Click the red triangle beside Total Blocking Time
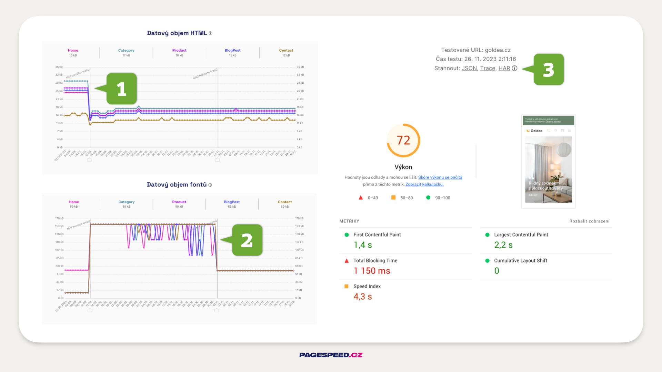The width and height of the screenshot is (662, 372). coord(347,261)
